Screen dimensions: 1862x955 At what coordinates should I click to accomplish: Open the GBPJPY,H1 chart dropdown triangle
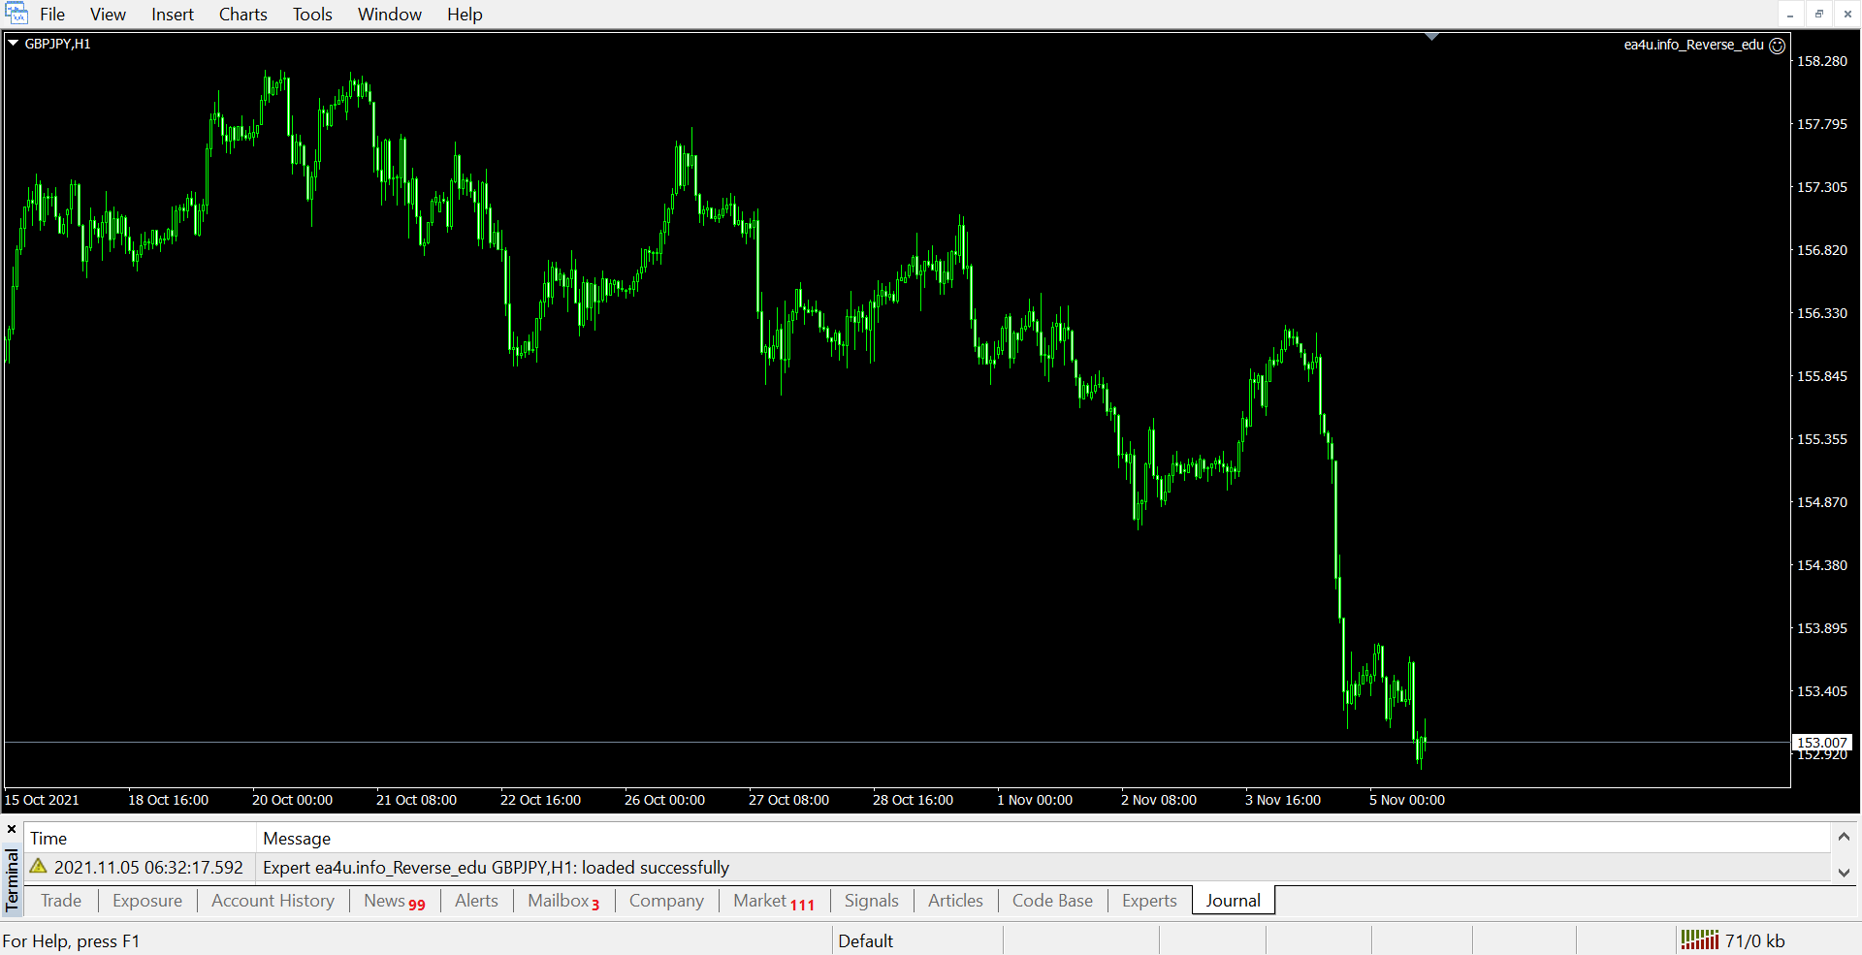[x=14, y=44]
